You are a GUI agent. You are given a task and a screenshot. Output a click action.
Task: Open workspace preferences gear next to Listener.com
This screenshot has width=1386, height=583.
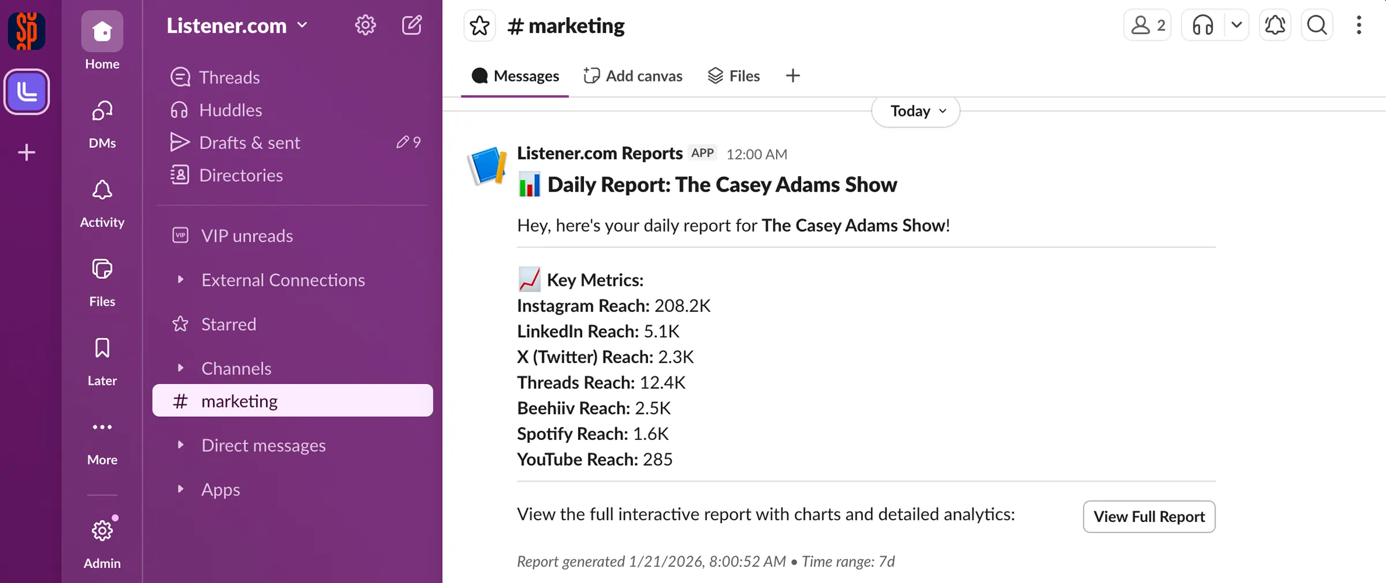pyautogui.click(x=365, y=25)
